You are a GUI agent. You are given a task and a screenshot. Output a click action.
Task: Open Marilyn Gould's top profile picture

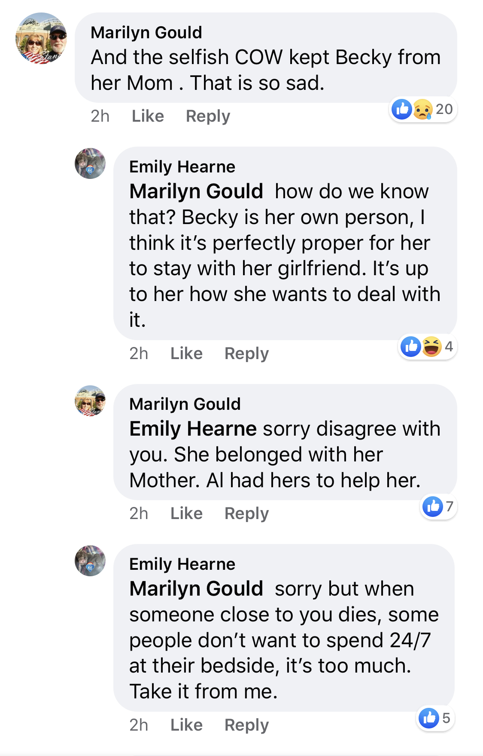pos(42,38)
